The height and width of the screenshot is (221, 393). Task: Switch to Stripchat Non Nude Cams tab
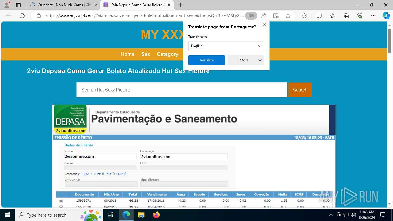pyautogui.click(x=64, y=5)
